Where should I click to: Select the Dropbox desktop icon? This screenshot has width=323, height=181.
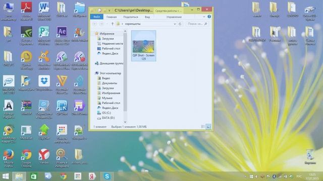44,83
